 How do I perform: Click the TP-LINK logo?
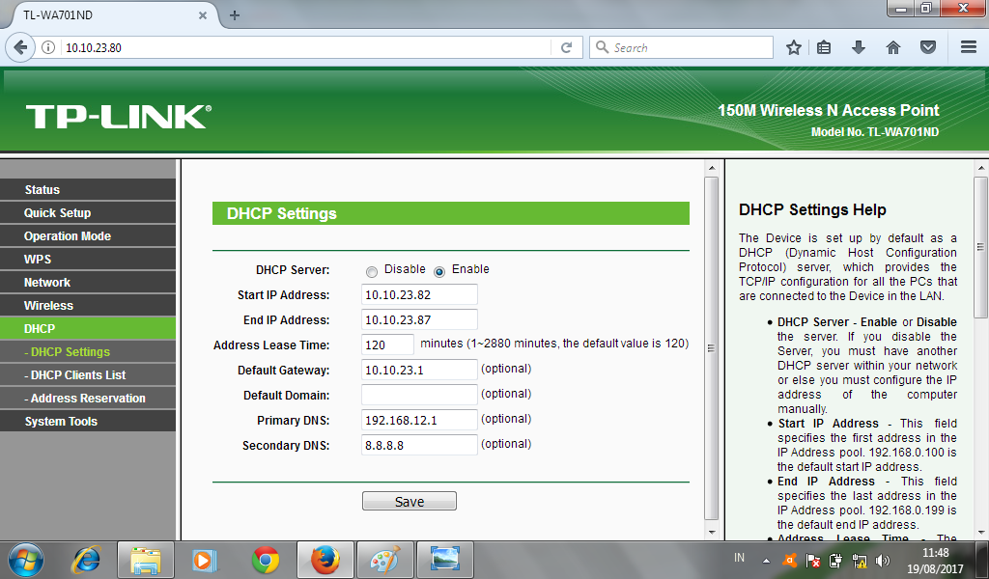[119, 117]
